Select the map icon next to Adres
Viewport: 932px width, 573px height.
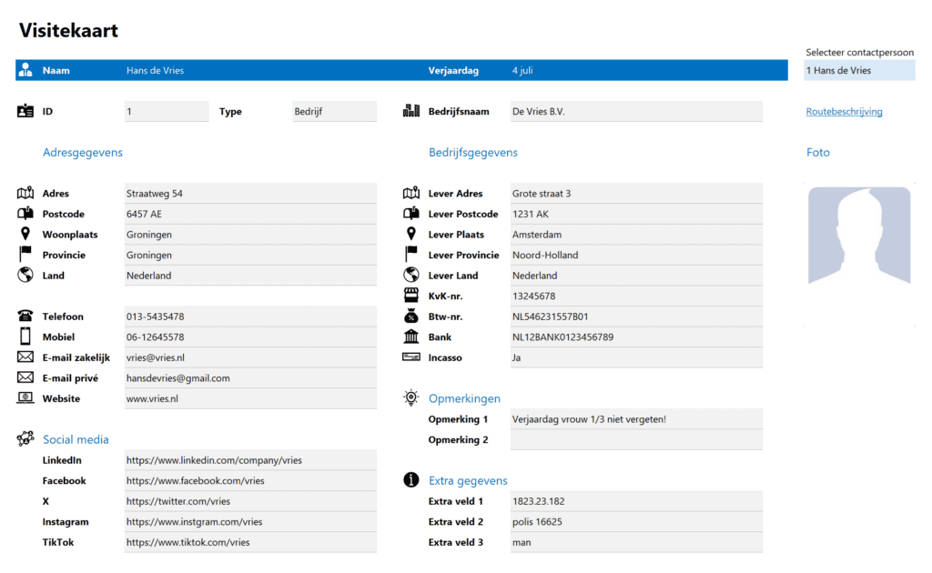point(24,193)
